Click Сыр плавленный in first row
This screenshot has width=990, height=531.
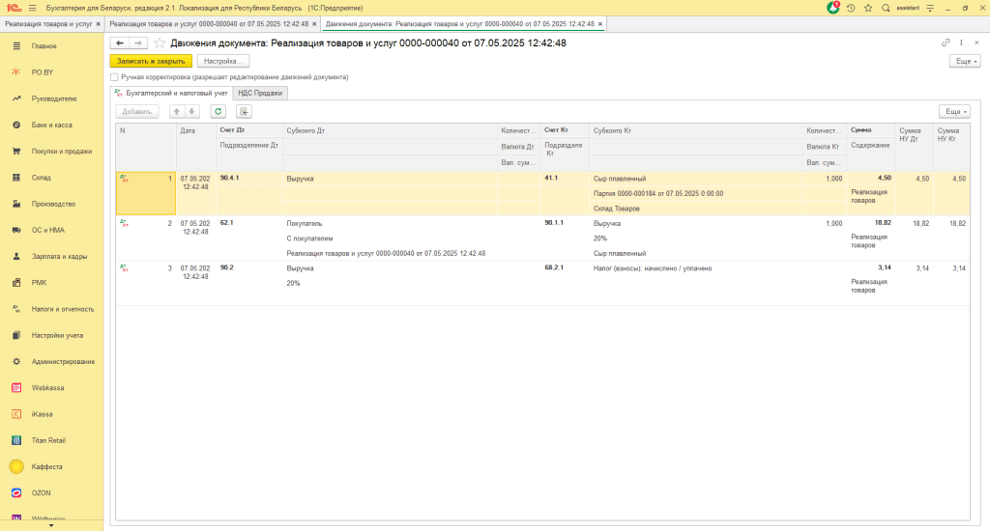pos(695,180)
